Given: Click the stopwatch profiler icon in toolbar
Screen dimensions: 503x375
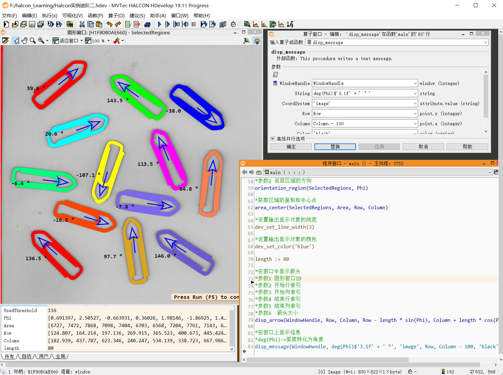Looking at the screenshot, I should (233, 24).
